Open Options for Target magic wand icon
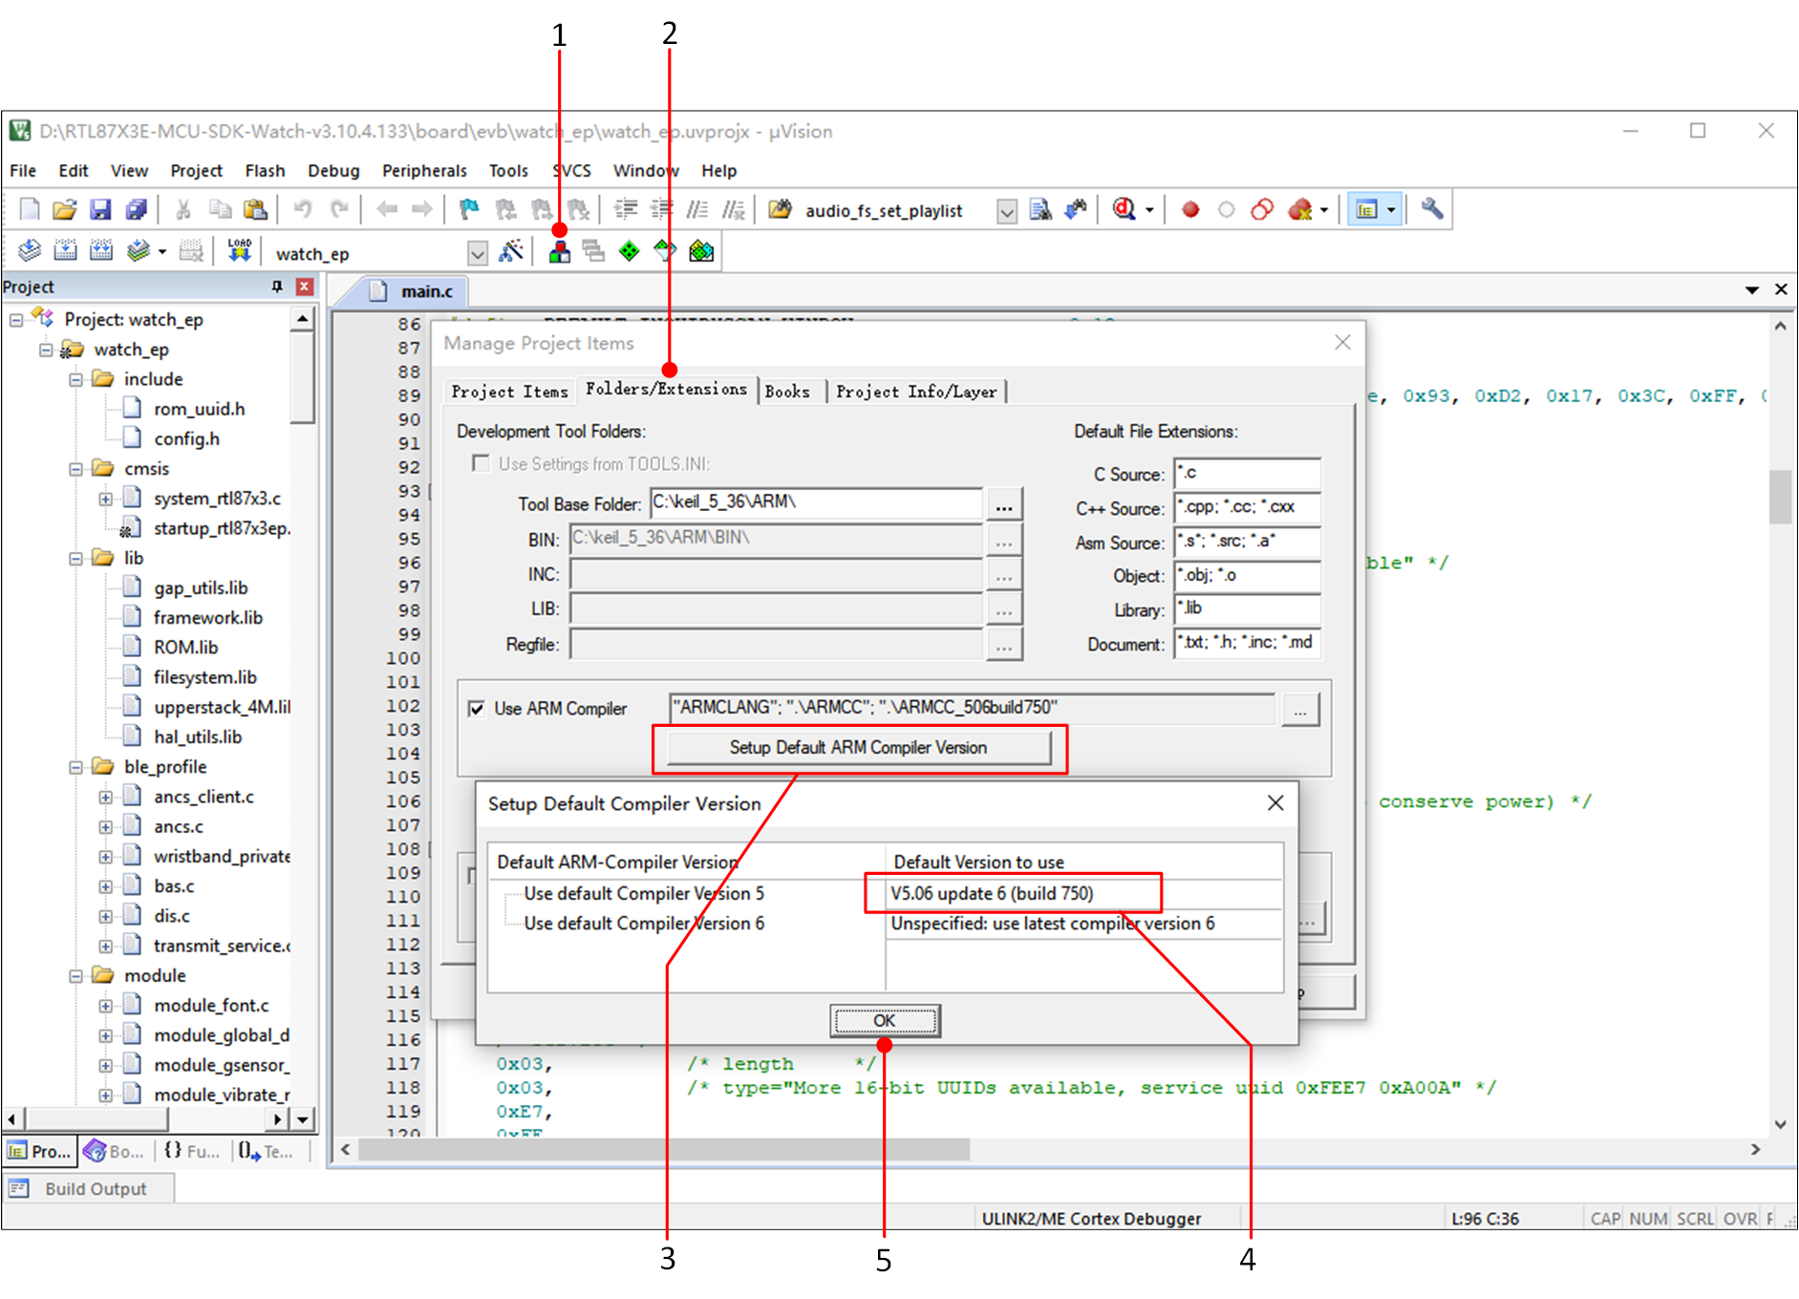Image resolution: width=1799 pixels, height=1299 pixels. tap(512, 252)
